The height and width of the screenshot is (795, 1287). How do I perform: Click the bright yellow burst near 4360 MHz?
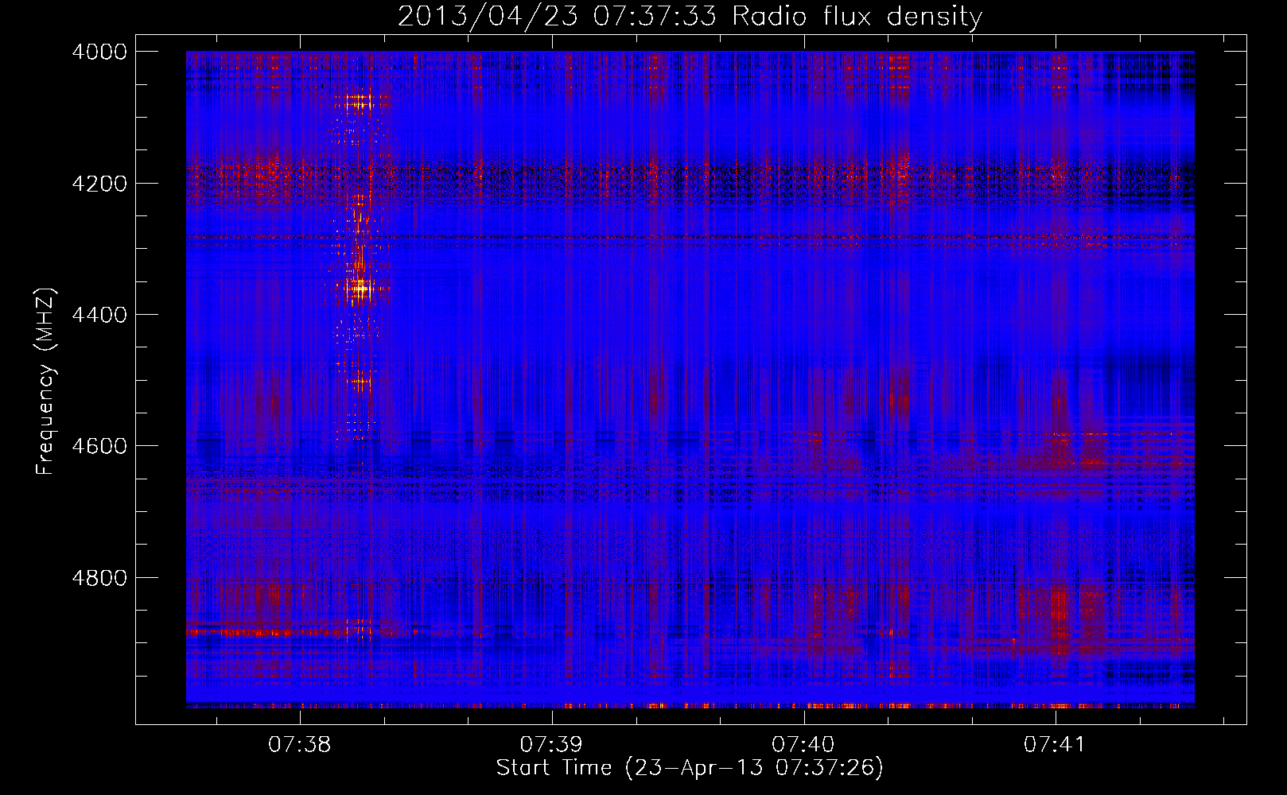[360, 288]
